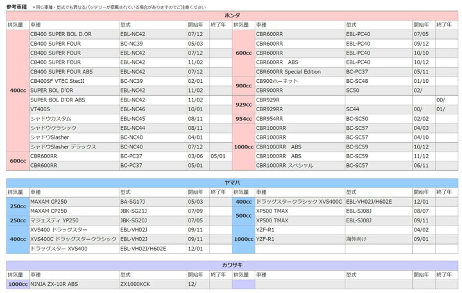Select the 929cc displacement cell
Image resolution: width=462 pixels, height=293 pixels.
click(x=244, y=105)
